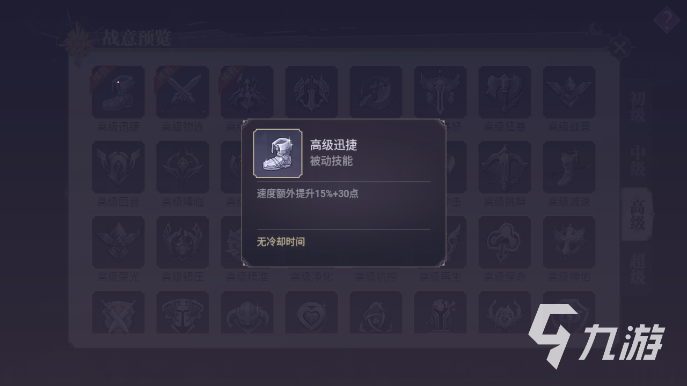The image size is (687, 386).
Task: Click the 高级迅捷 boot icon in the grid
Action: click(118, 92)
